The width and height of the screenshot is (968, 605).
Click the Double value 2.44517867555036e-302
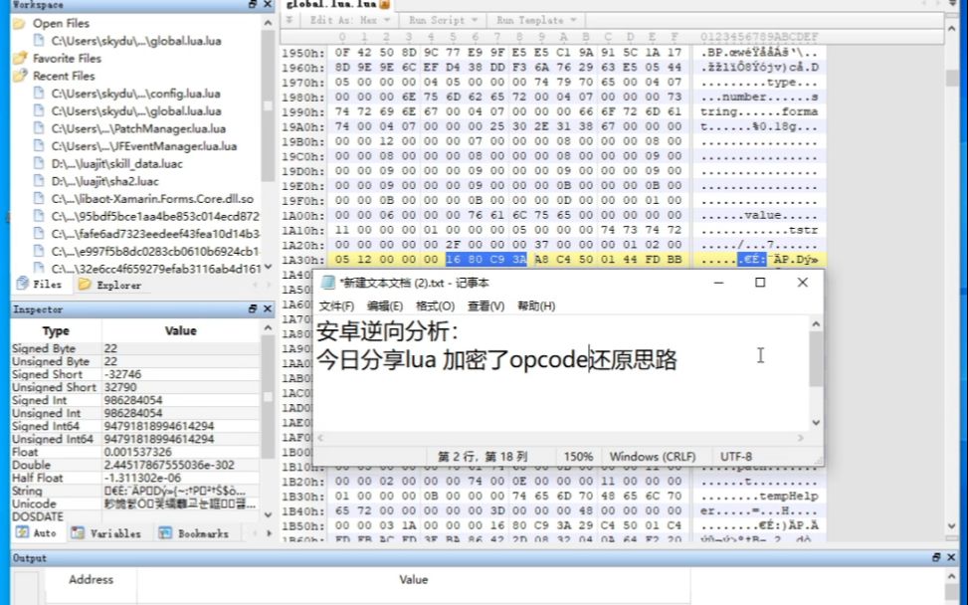[x=169, y=466]
